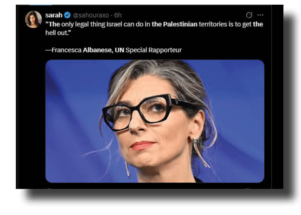Viewport: 301px width, 215px height.
Task: Click the words 'Special Rapporteur'
Action: pos(153,50)
